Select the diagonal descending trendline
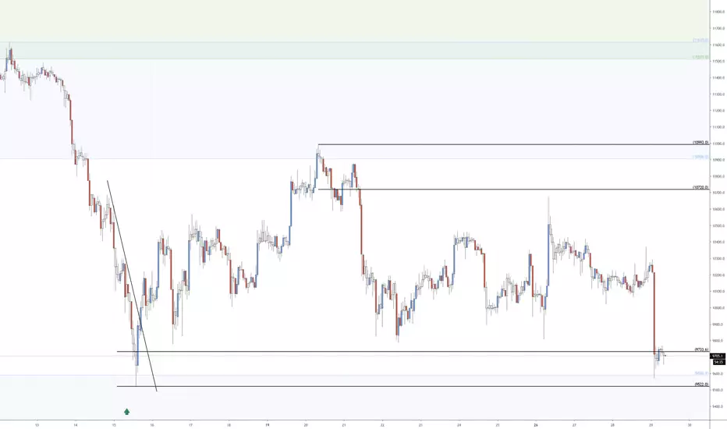 (x=132, y=285)
